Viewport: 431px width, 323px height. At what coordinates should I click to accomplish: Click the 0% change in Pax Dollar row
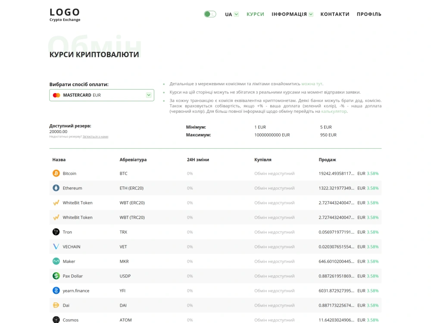coord(190,276)
